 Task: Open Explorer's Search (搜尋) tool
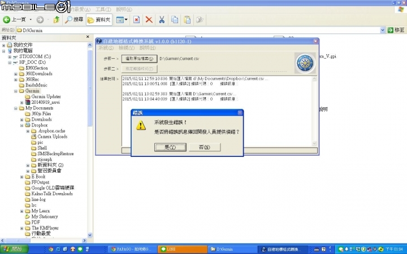pyautogui.click(x=74, y=20)
